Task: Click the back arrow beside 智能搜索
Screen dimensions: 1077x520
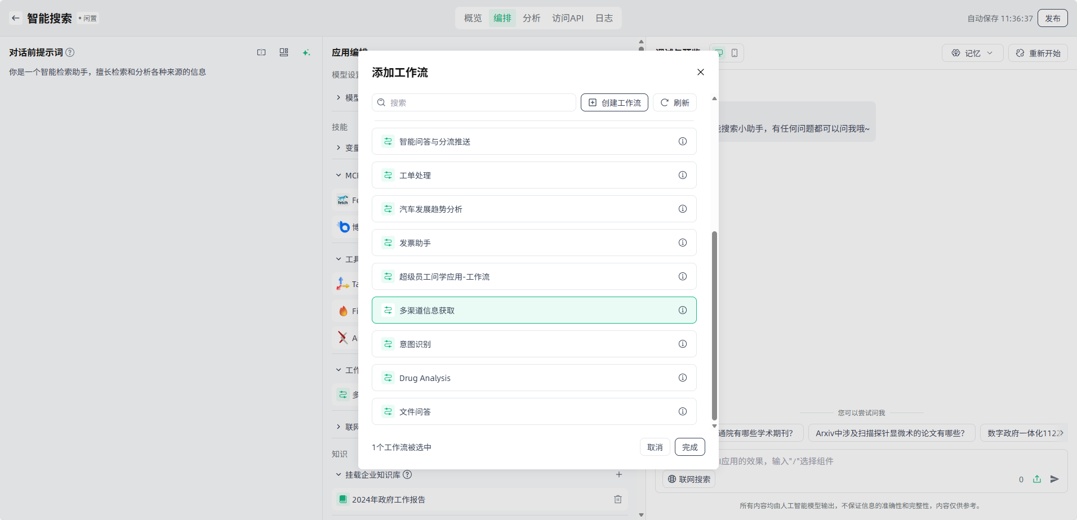Action: pos(16,18)
